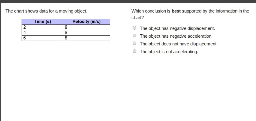Mark 'The object is not accelerating' radio button
Image resolution: width=256 pixels, height=121 pixels.
(134, 51)
